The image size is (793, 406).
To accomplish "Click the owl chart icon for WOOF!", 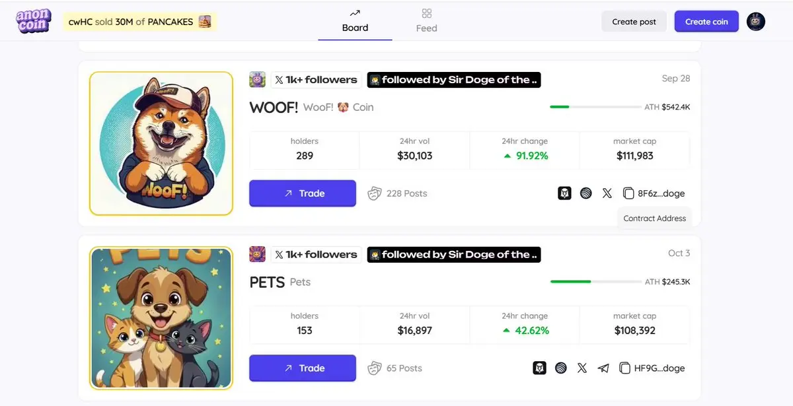I will pyautogui.click(x=564, y=193).
